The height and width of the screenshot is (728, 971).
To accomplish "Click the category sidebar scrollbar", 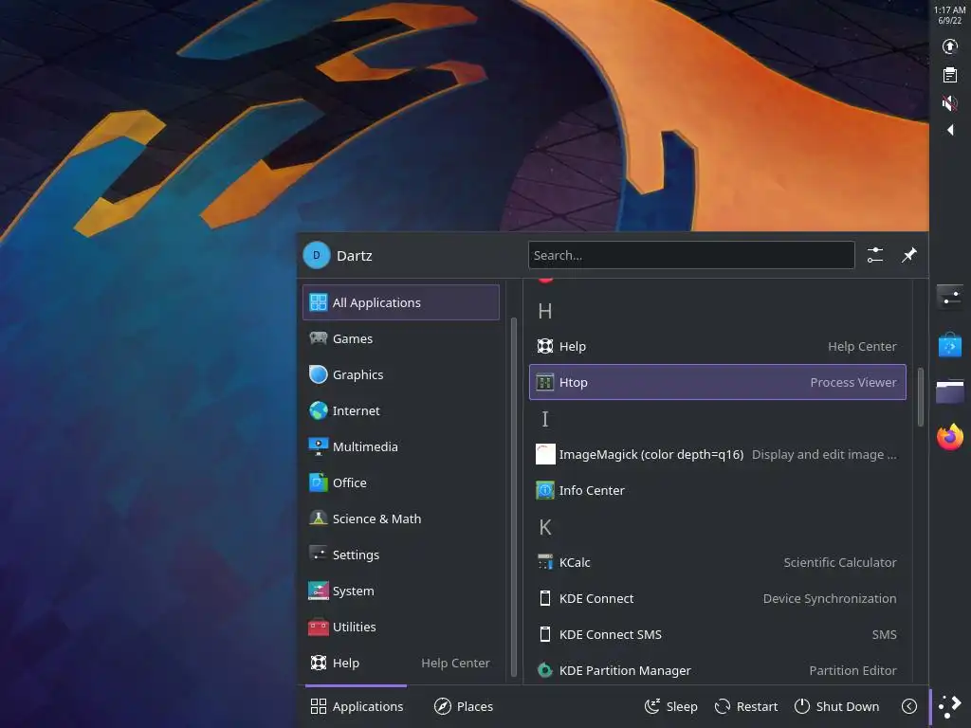I will [x=513, y=498].
